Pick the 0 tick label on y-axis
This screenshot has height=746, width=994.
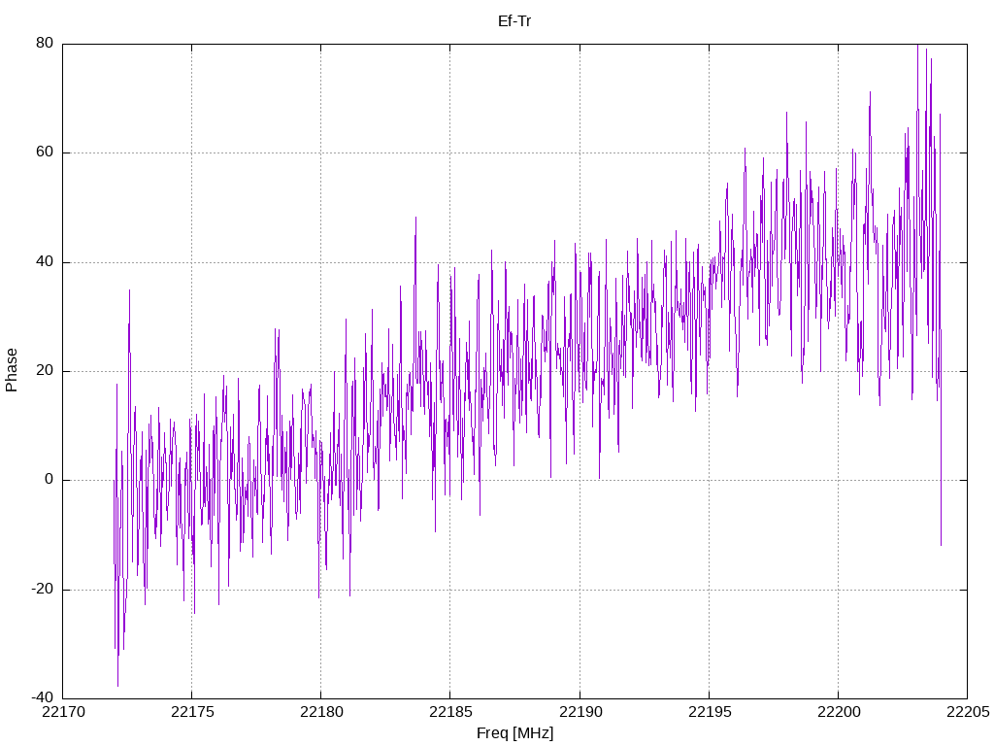49,480
